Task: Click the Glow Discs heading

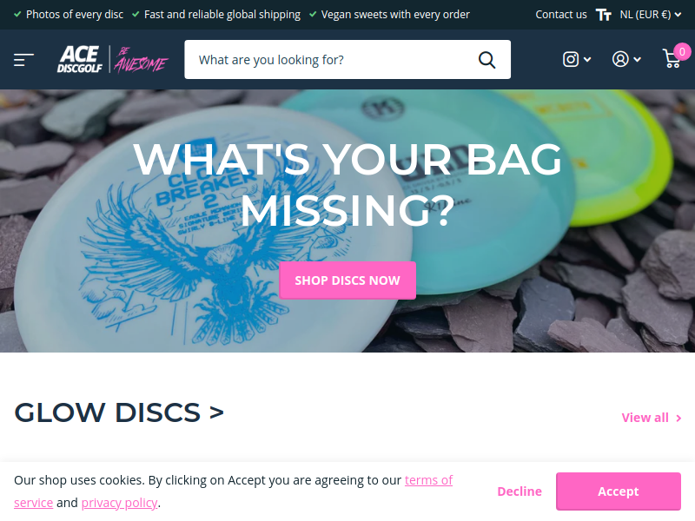Action: pyautogui.click(x=119, y=412)
